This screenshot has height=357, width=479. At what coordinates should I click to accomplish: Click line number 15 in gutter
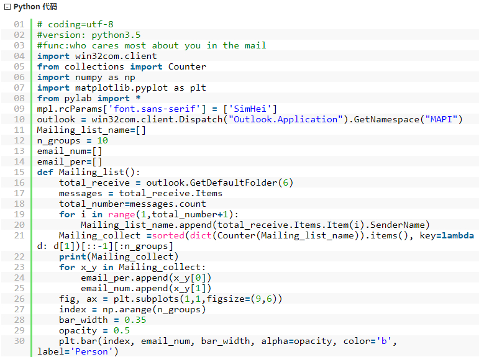19,172
